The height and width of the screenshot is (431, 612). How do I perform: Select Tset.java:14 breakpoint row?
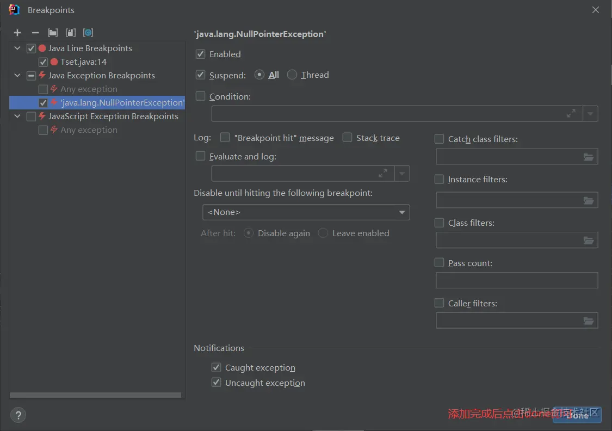[97, 61]
